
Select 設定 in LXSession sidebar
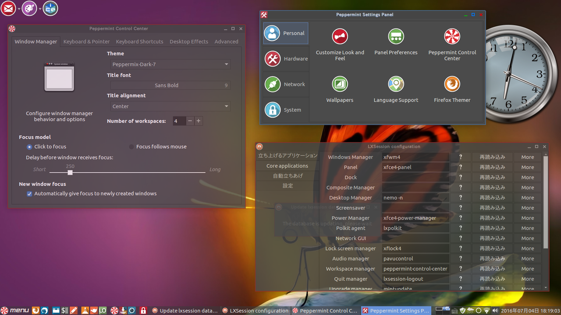tap(288, 186)
